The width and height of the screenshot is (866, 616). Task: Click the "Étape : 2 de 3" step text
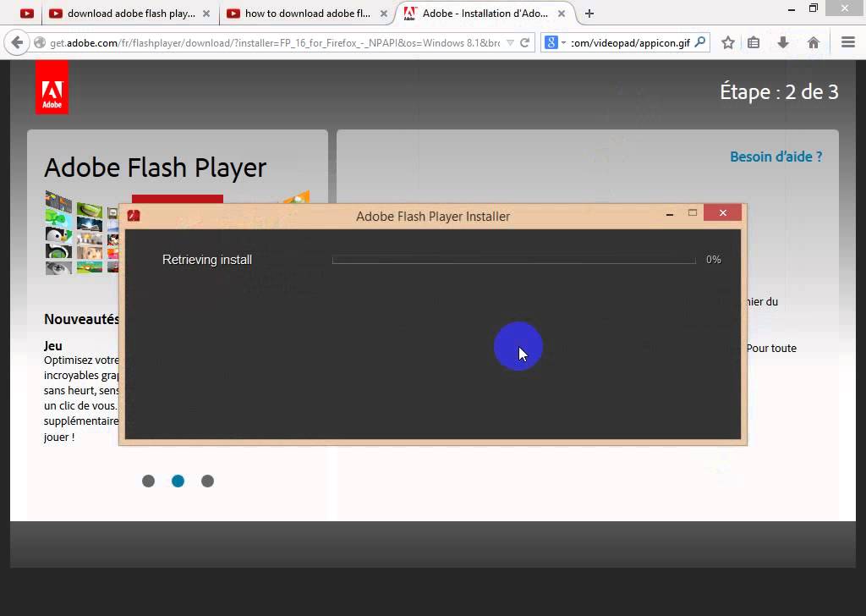click(x=779, y=91)
